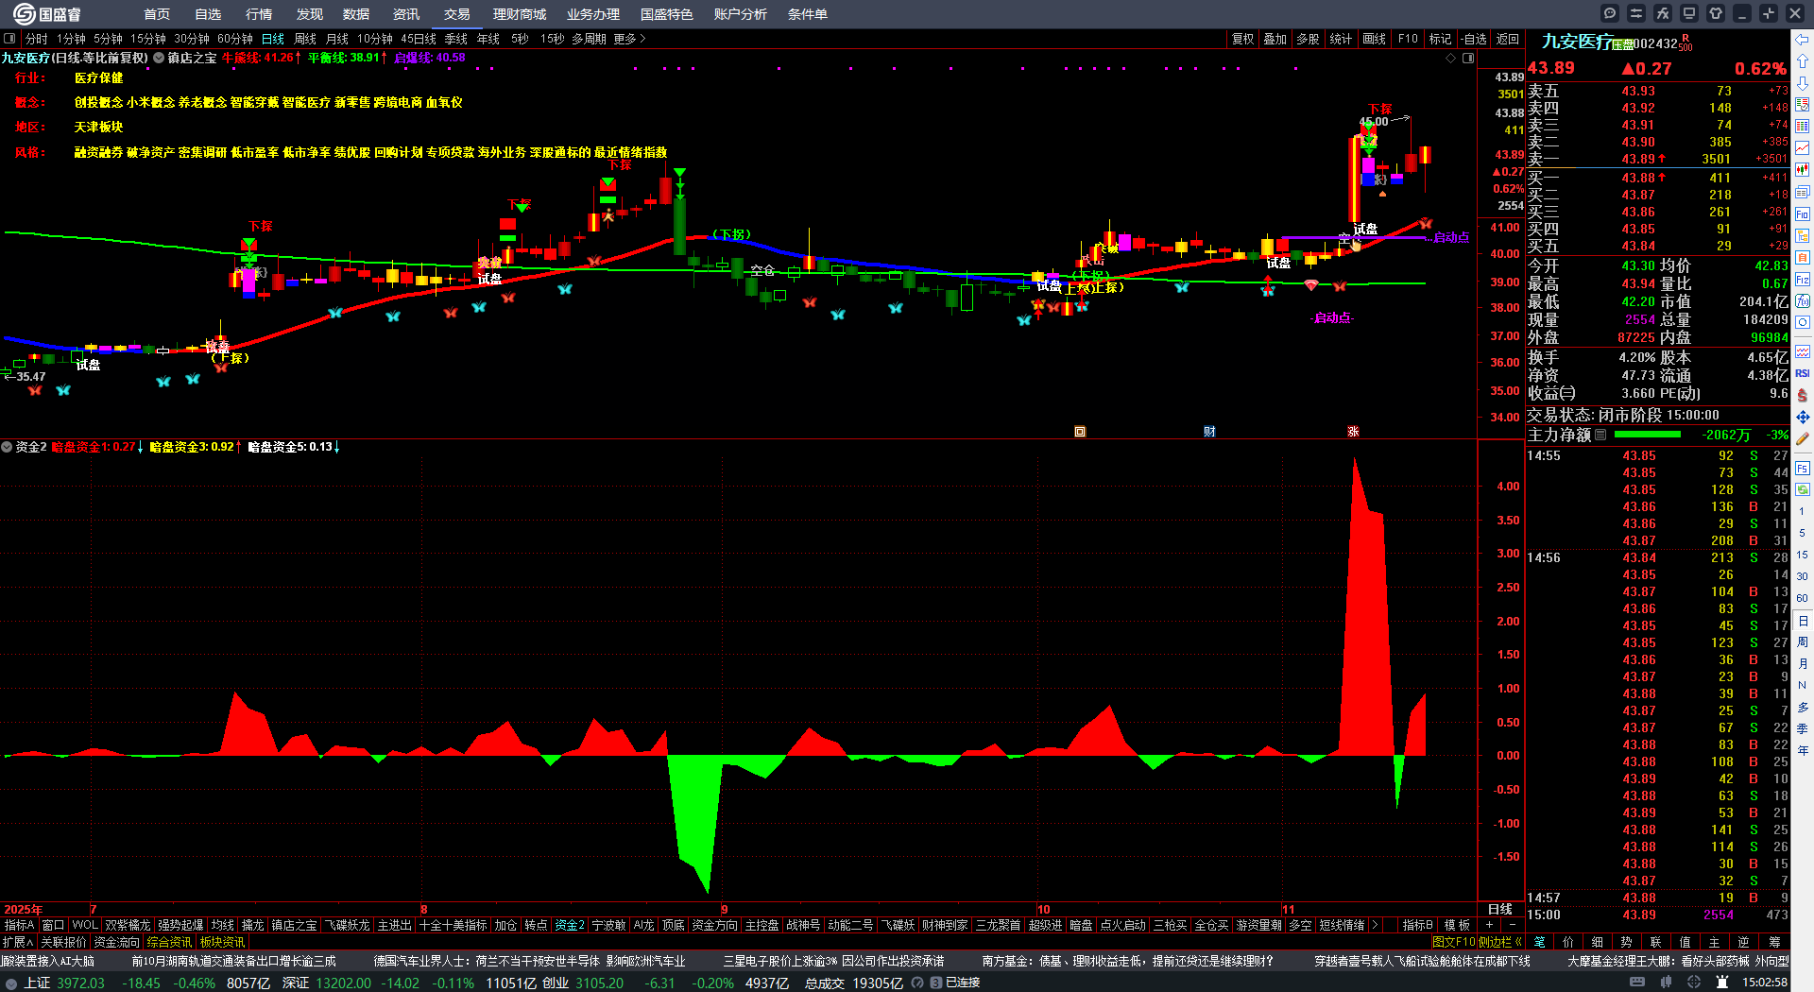Expand the 扩展 panel arrow
This screenshot has width=1814, height=992.
[18, 942]
